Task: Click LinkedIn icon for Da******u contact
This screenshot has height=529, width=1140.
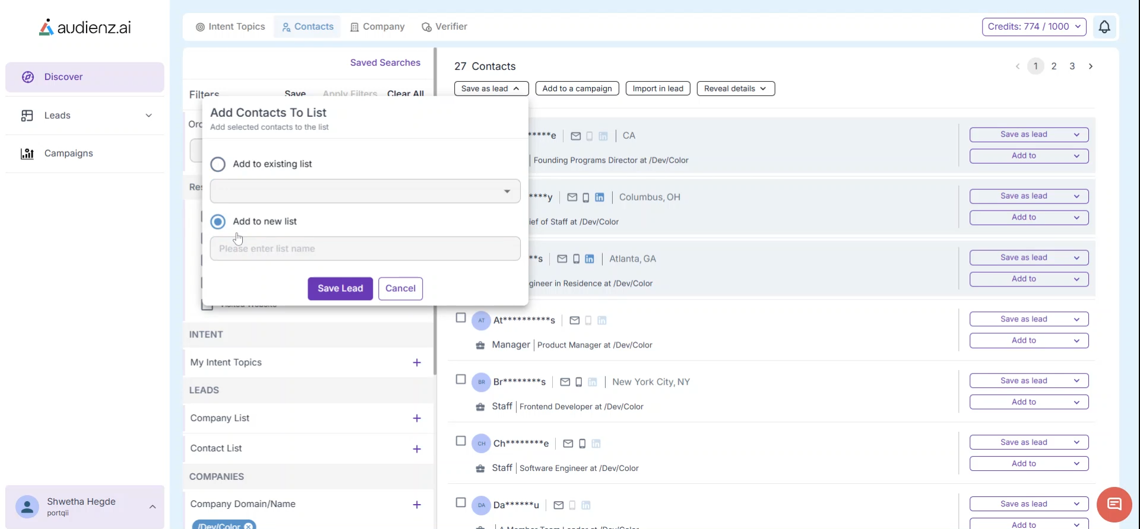Action: click(x=586, y=505)
